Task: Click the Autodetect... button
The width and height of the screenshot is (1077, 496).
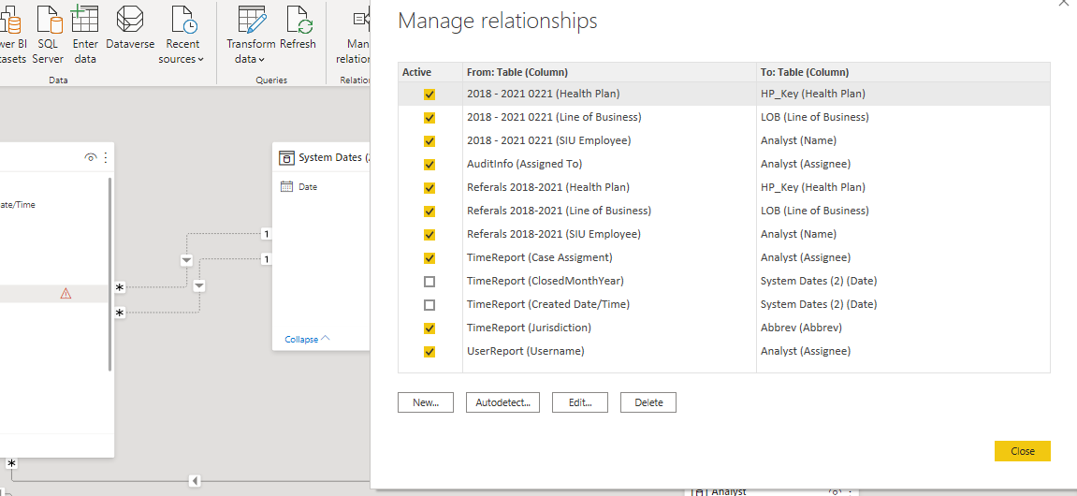Action: [502, 402]
